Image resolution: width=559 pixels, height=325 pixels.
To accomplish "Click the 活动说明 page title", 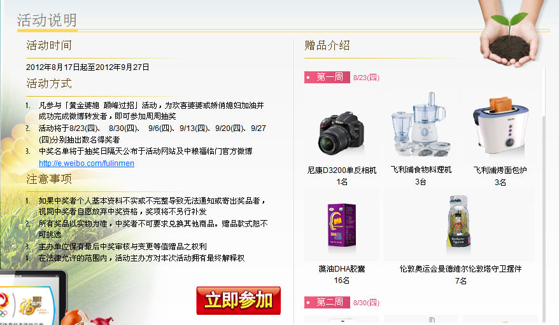I will (46, 20).
